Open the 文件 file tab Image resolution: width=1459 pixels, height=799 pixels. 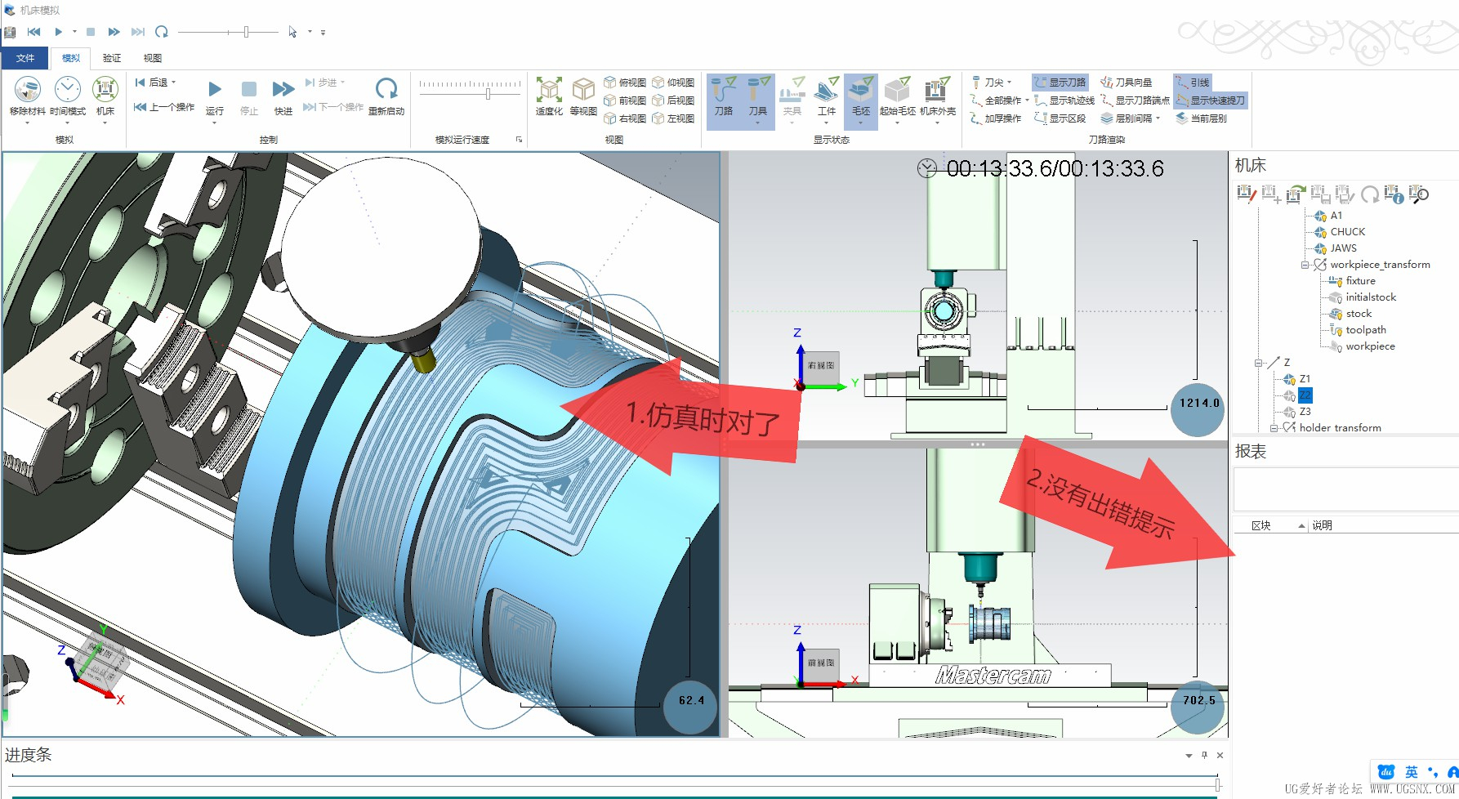[x=25, y=58]
